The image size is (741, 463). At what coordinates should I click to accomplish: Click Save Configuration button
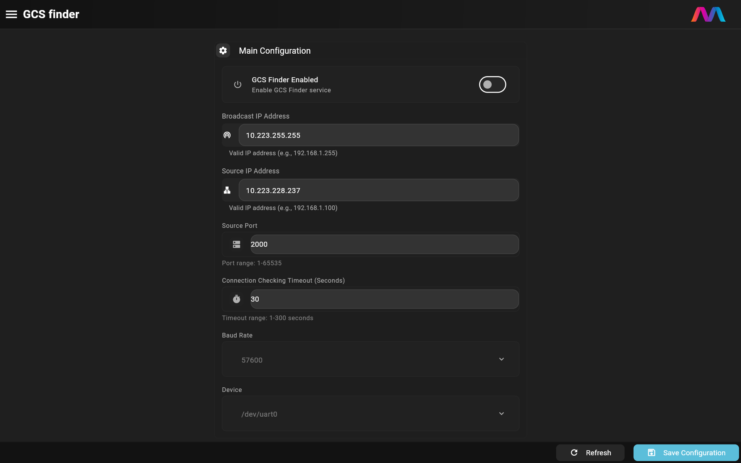(x=686, y=453)
